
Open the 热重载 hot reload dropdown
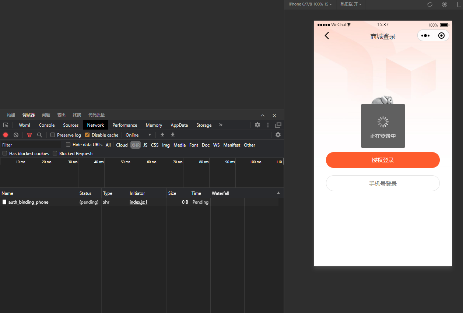[351, 4]
